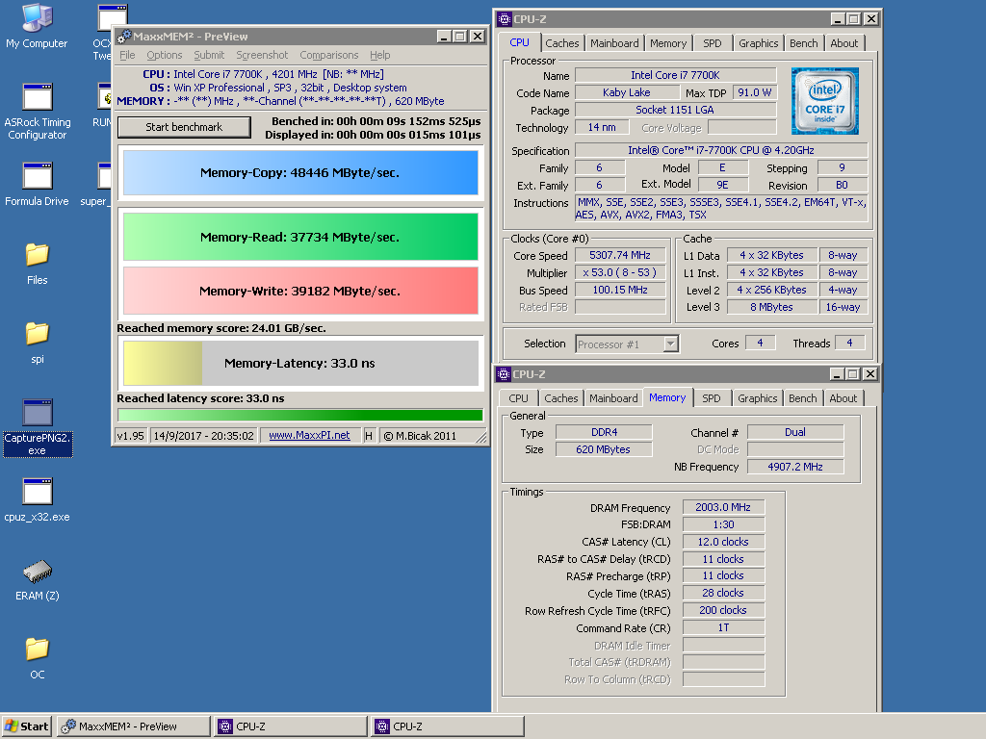Activate MaxxMEM² - PreView taskbar button

point(133,726)
